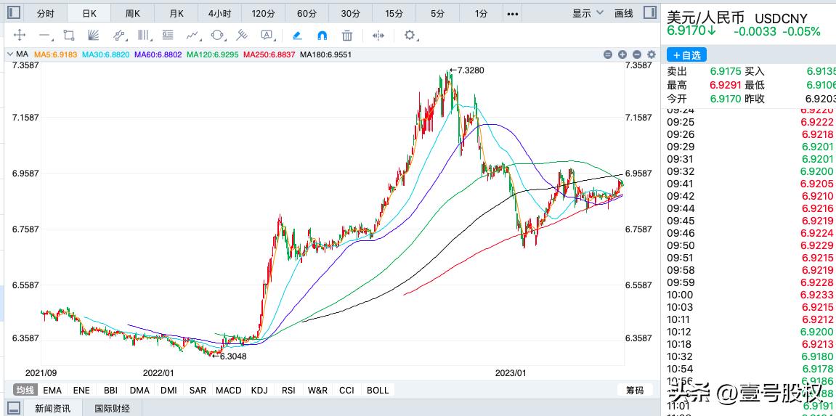Switch to the 周K weekly timeframe
The image size is (836, 416).
tap(132, 13)
